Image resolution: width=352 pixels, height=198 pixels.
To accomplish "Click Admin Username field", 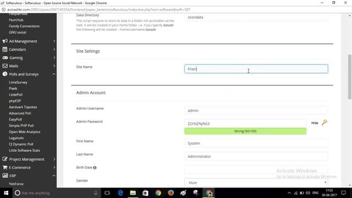I will (x=256, y=111).
